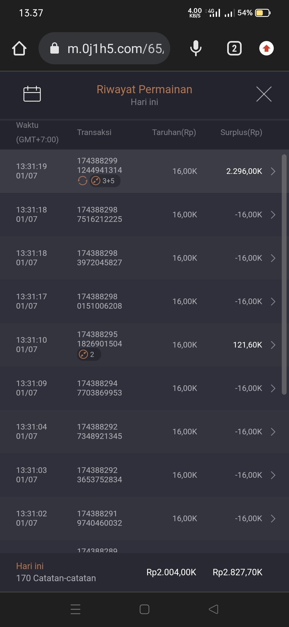Tap the 3+5 bonus badge
The width and height of the screenshot is (289, 627).
point(105,181)
